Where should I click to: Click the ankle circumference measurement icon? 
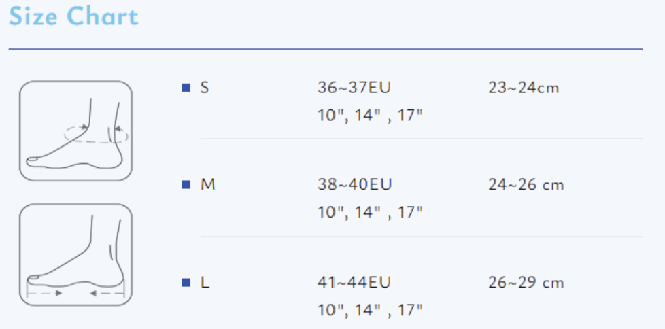pos(76,131)
